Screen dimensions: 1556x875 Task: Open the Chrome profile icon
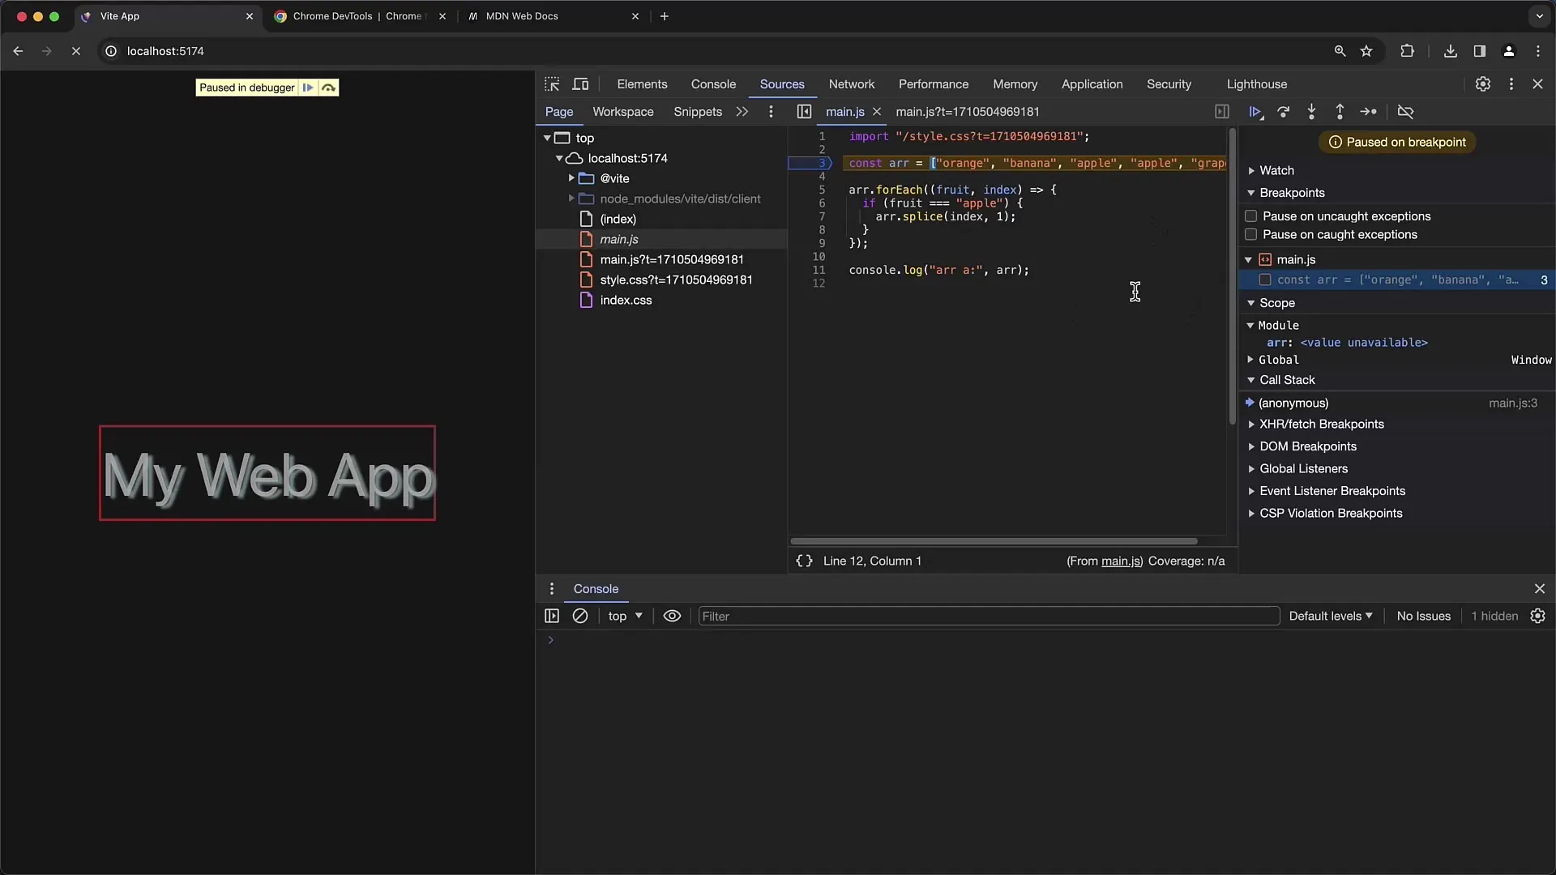[x=1508, y=51]
